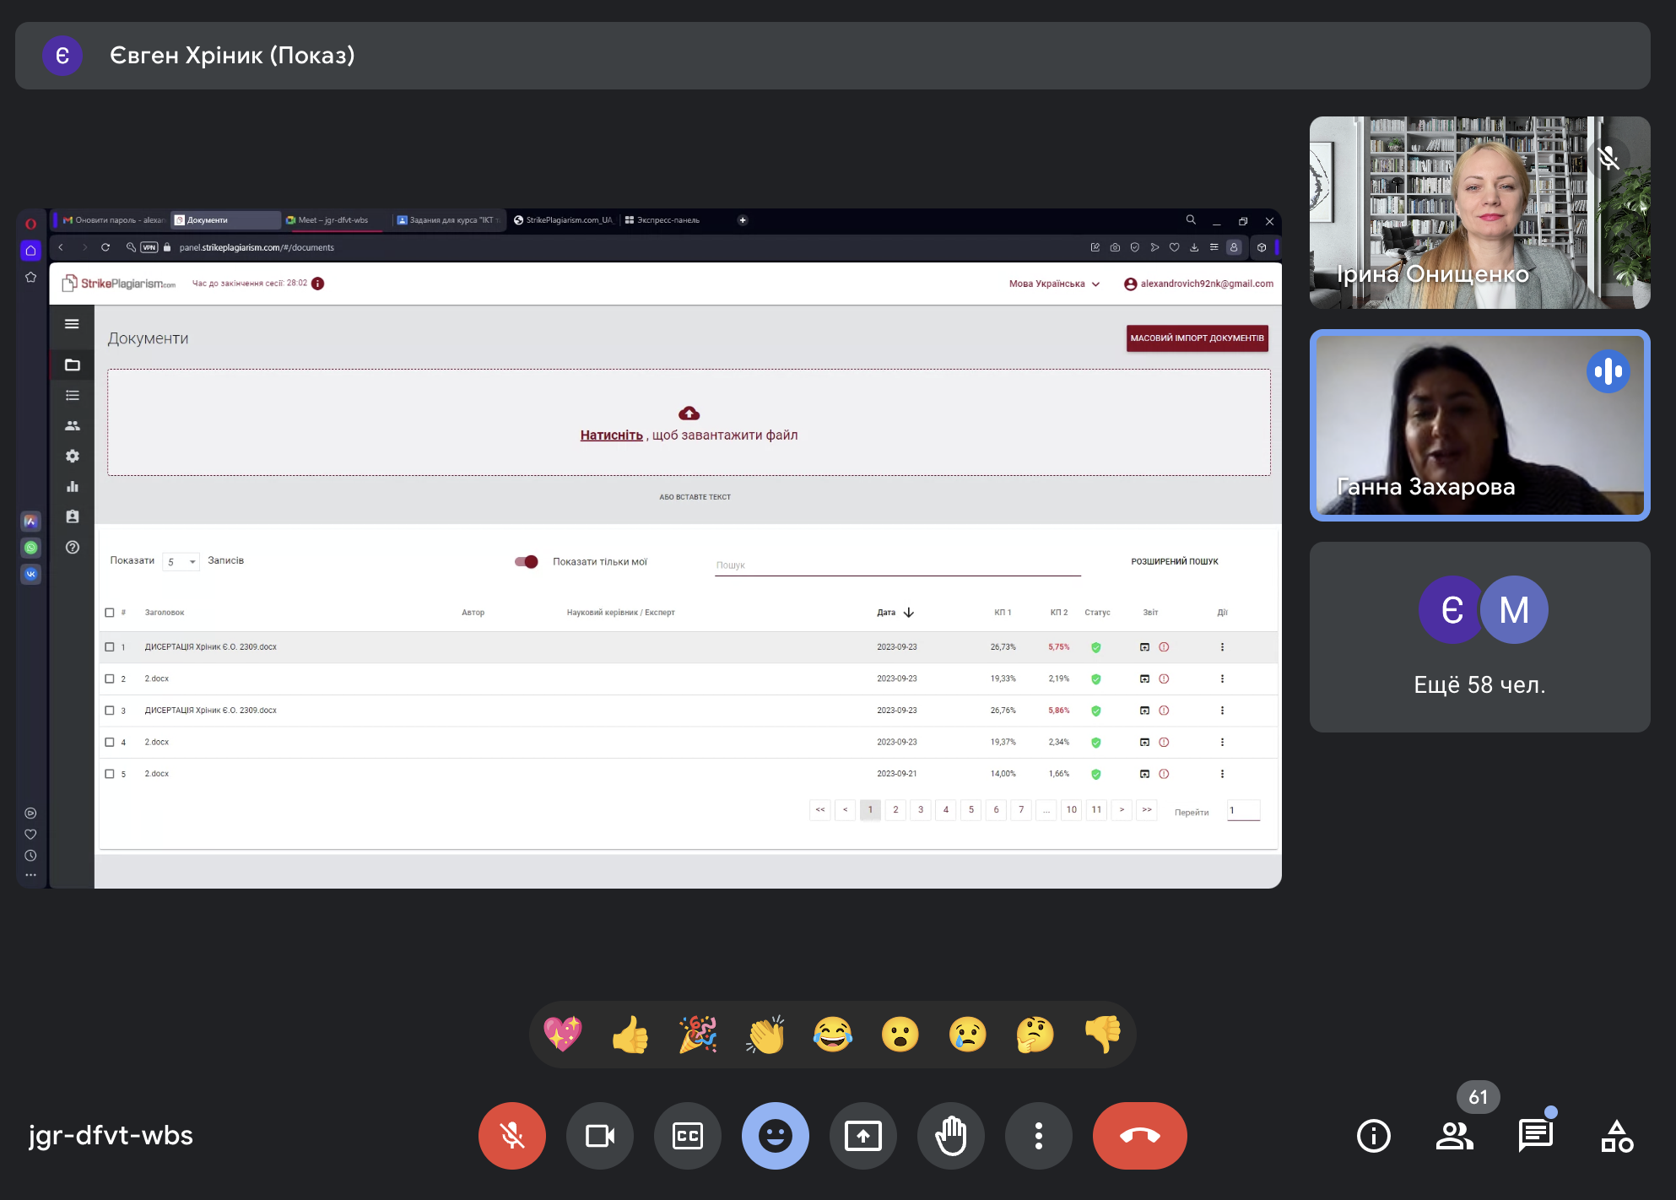Toggle 'Показати тільки мої' switch
This screenshot has height=1200, width=1676.
click(x=527, y=562)
